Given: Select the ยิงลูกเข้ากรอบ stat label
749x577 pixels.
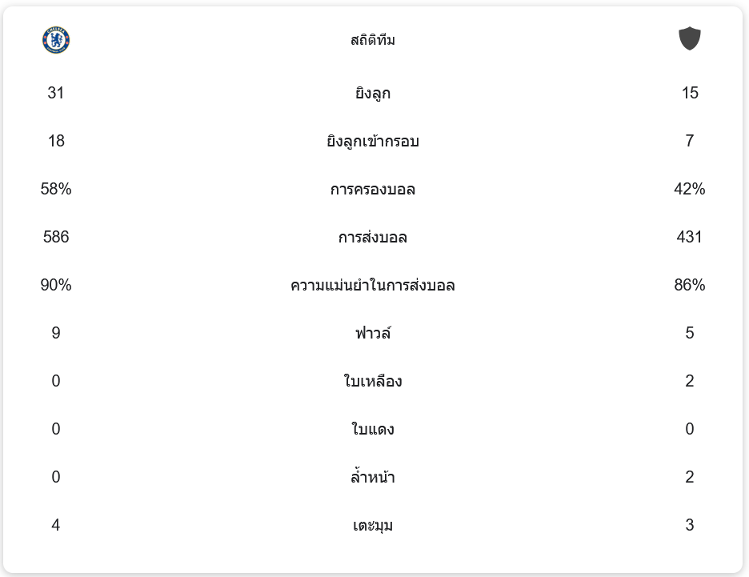Looking at the screenshot, I should click(x=373, y=142).
